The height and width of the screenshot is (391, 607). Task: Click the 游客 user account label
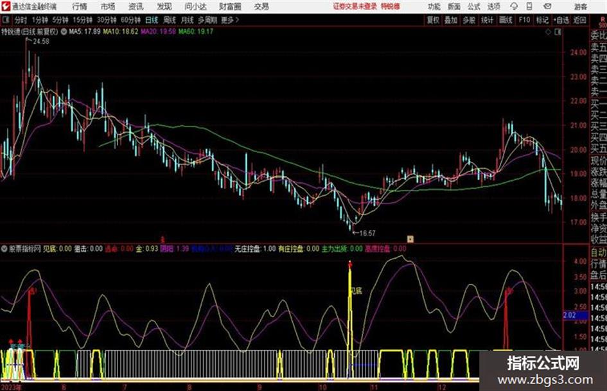coord(580,6)
